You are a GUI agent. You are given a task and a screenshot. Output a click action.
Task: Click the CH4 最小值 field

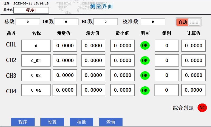[x=123, y=90]
